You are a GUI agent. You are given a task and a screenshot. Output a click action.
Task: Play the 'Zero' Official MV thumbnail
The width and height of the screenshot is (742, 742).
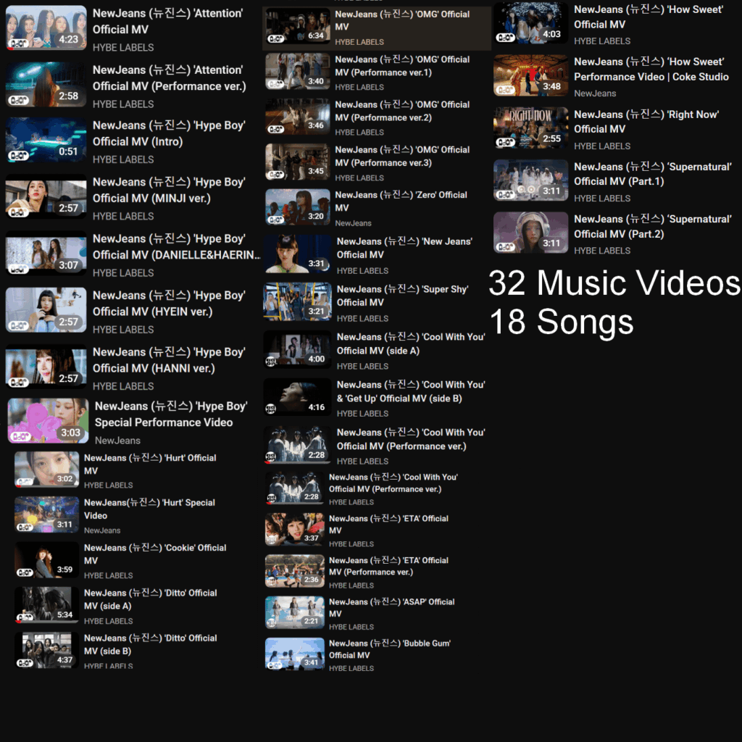coord(298,207)
